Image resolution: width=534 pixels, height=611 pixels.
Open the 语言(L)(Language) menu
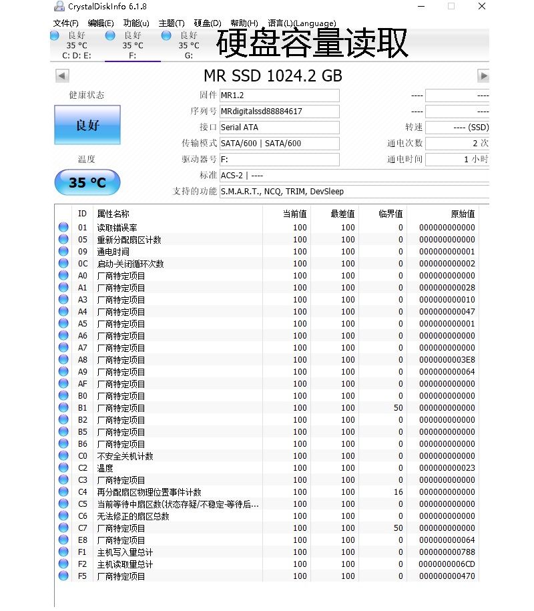tap(302, 23)
